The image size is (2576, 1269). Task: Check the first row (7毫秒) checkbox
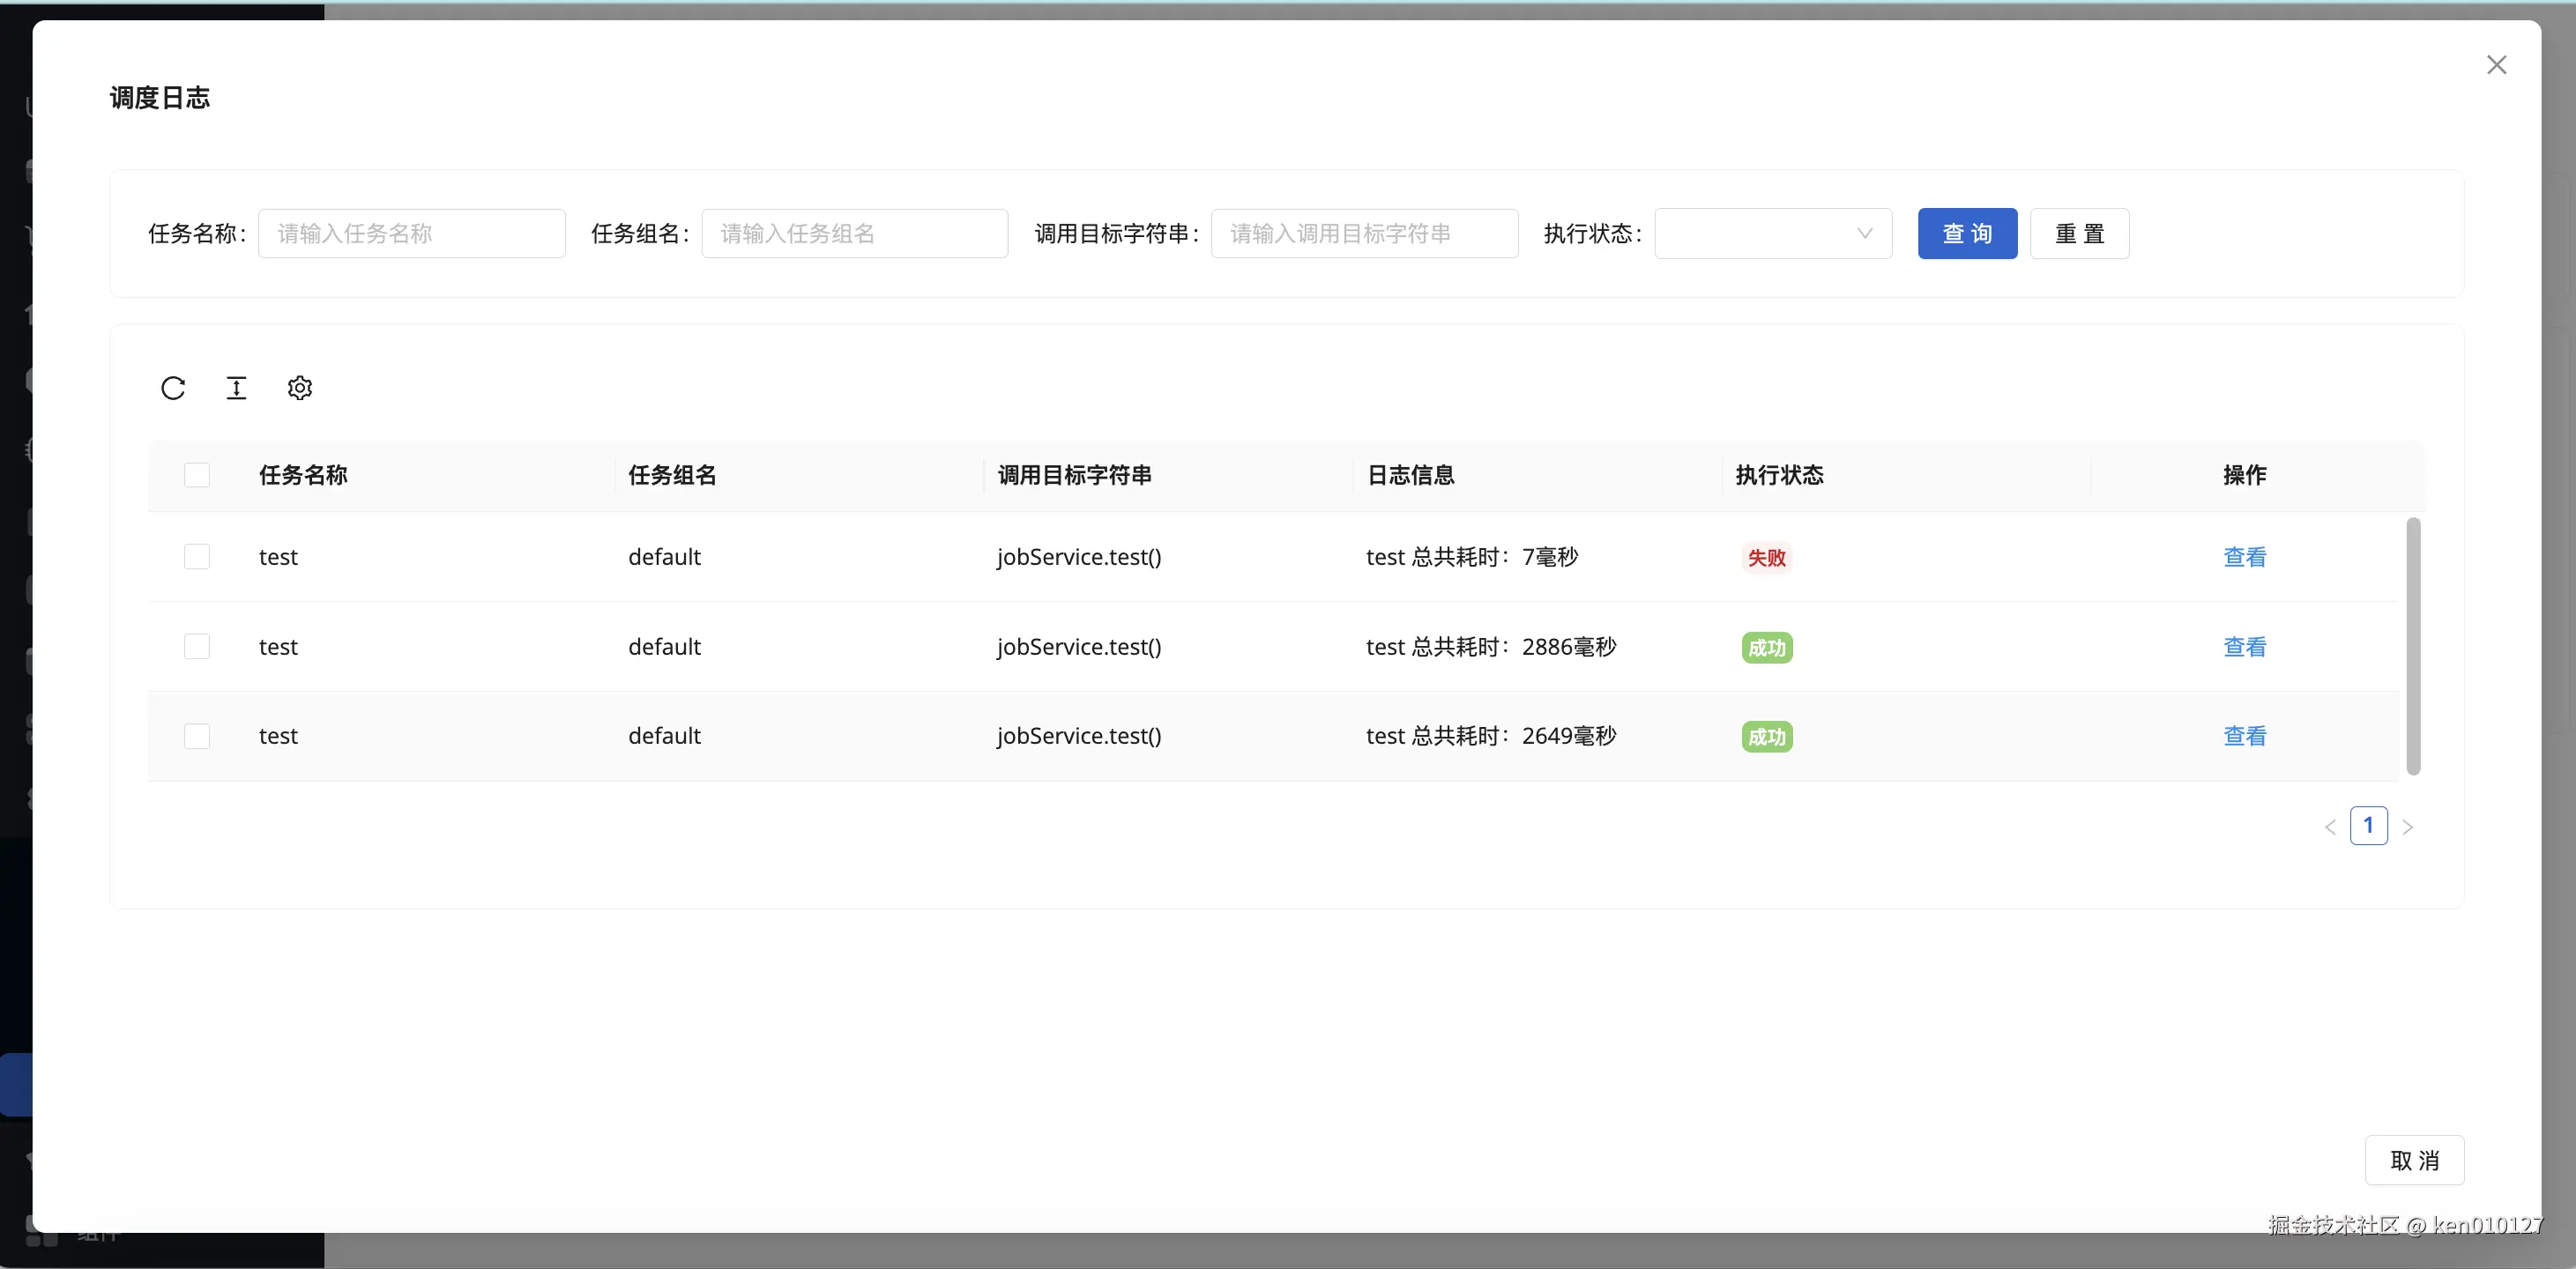(197, 557)
